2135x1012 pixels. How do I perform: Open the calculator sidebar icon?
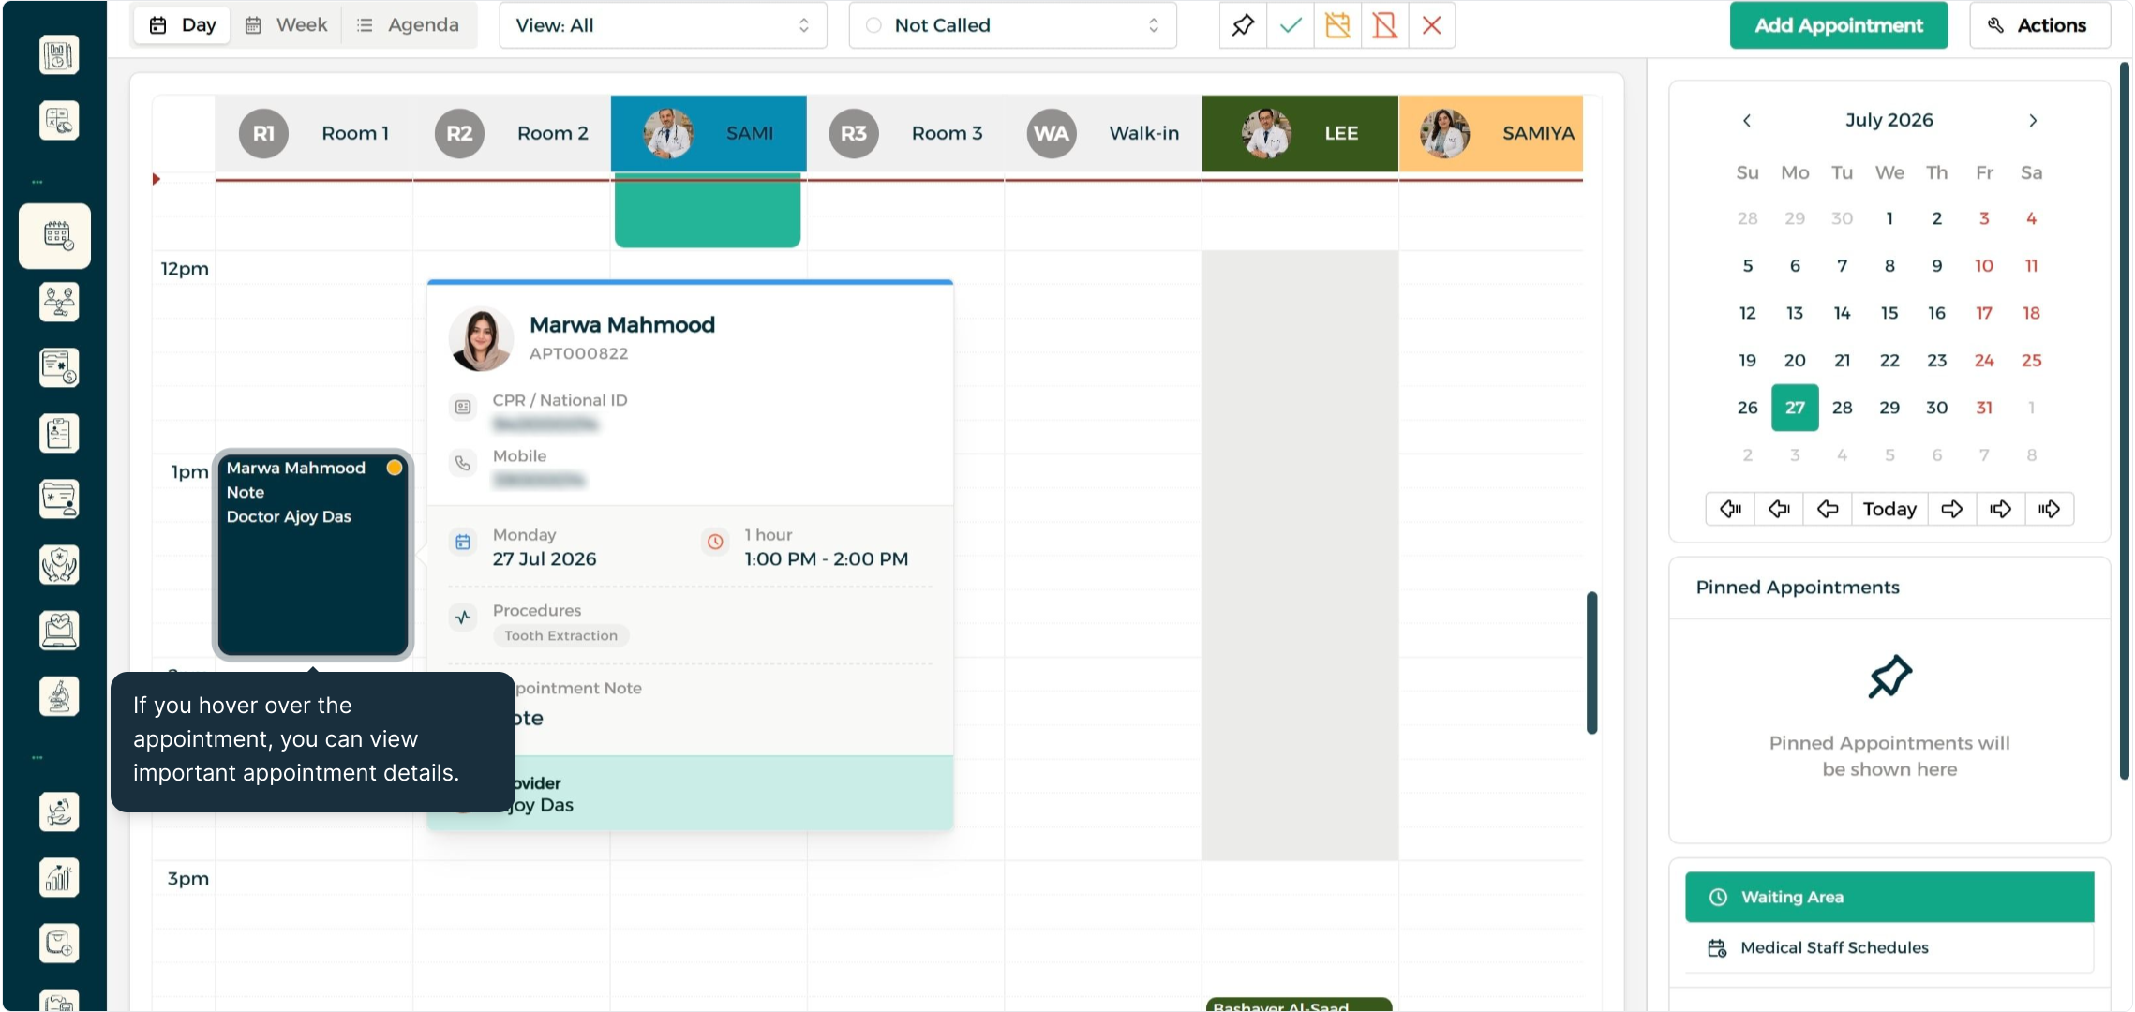59,121
